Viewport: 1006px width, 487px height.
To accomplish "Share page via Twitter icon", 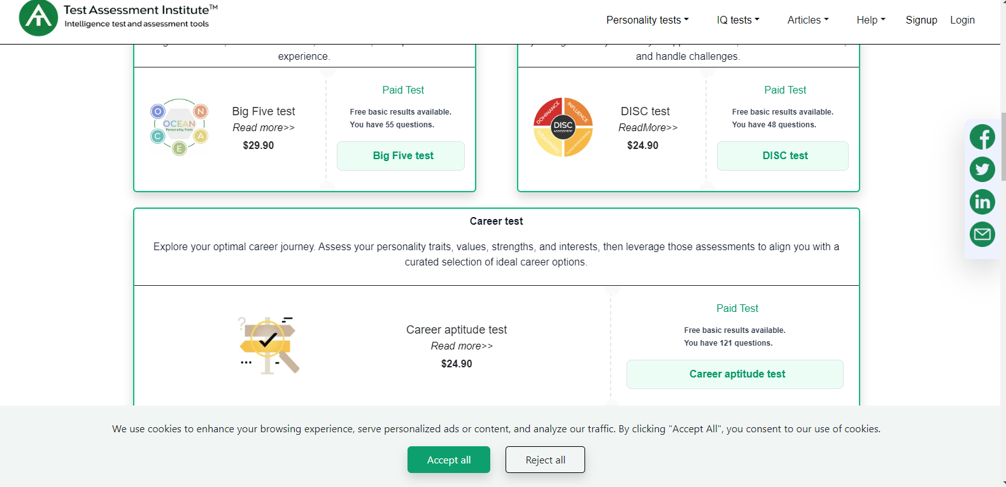I will (982, 169).
